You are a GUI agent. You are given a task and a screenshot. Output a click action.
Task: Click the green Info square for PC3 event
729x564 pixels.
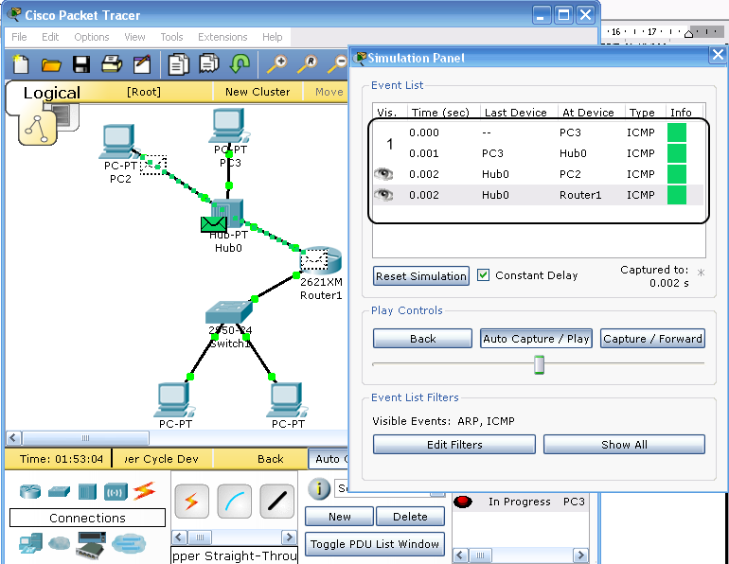[x=677, y=132]
